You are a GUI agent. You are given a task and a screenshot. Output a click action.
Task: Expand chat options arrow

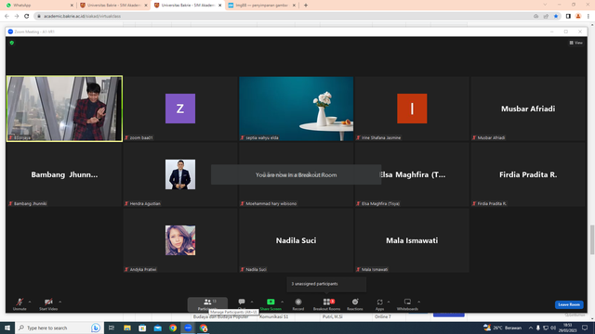252,302
